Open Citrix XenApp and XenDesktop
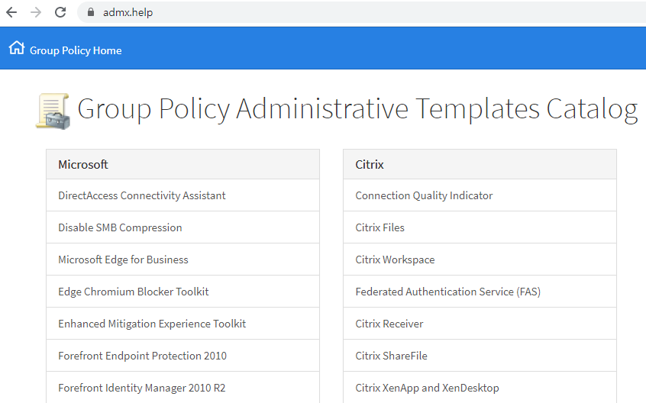Image resolution: width=646 pixels, height=403 pixels. (480, 388)
